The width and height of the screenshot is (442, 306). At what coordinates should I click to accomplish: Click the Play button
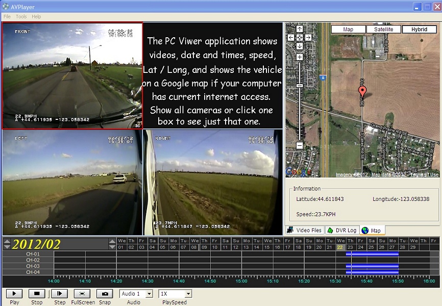[x=14, y=294]
